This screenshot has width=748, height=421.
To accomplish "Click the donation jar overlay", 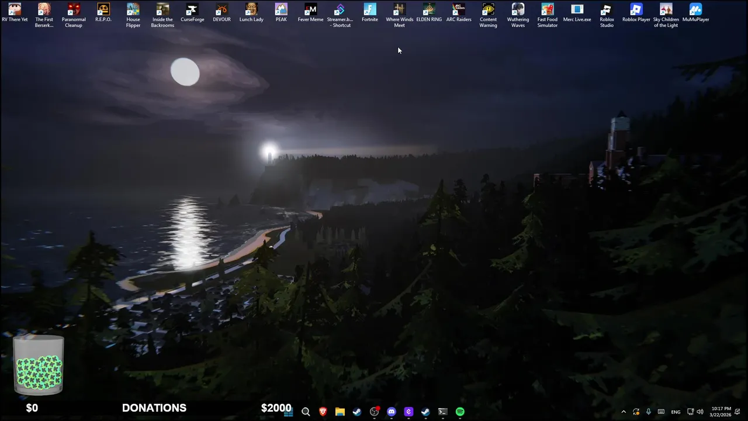I will 39,365.
